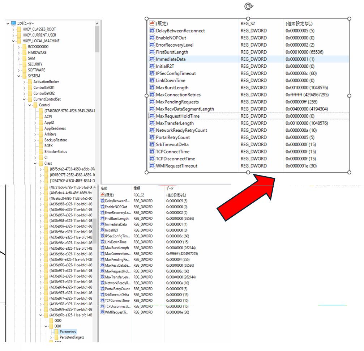Select the BitlockerStatus key

[x=55, y=152]
